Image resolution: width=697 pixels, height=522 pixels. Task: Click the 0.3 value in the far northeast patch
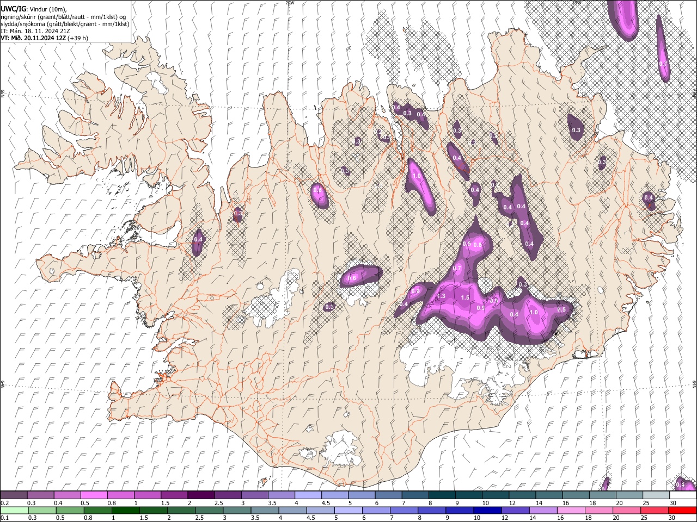point(576,130)
